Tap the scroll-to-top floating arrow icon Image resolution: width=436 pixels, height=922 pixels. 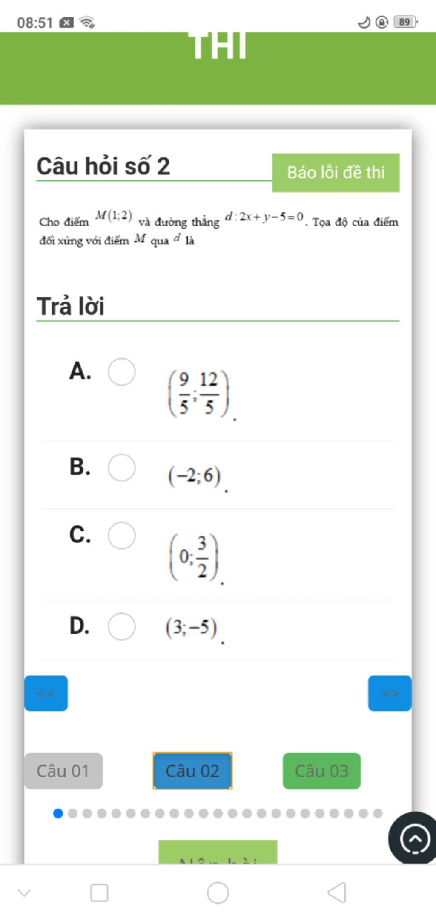[x=414, y=838]
